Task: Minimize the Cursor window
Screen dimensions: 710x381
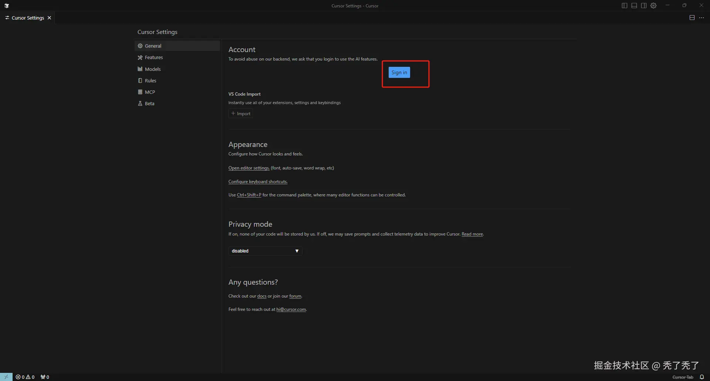Action: click(x=667, y=6)
